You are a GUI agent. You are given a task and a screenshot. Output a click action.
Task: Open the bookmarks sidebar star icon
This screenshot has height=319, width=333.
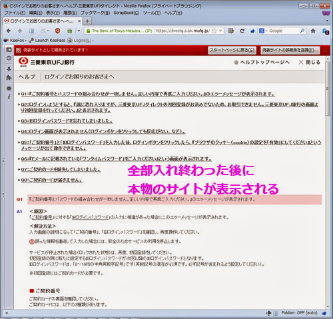(9, 50)
